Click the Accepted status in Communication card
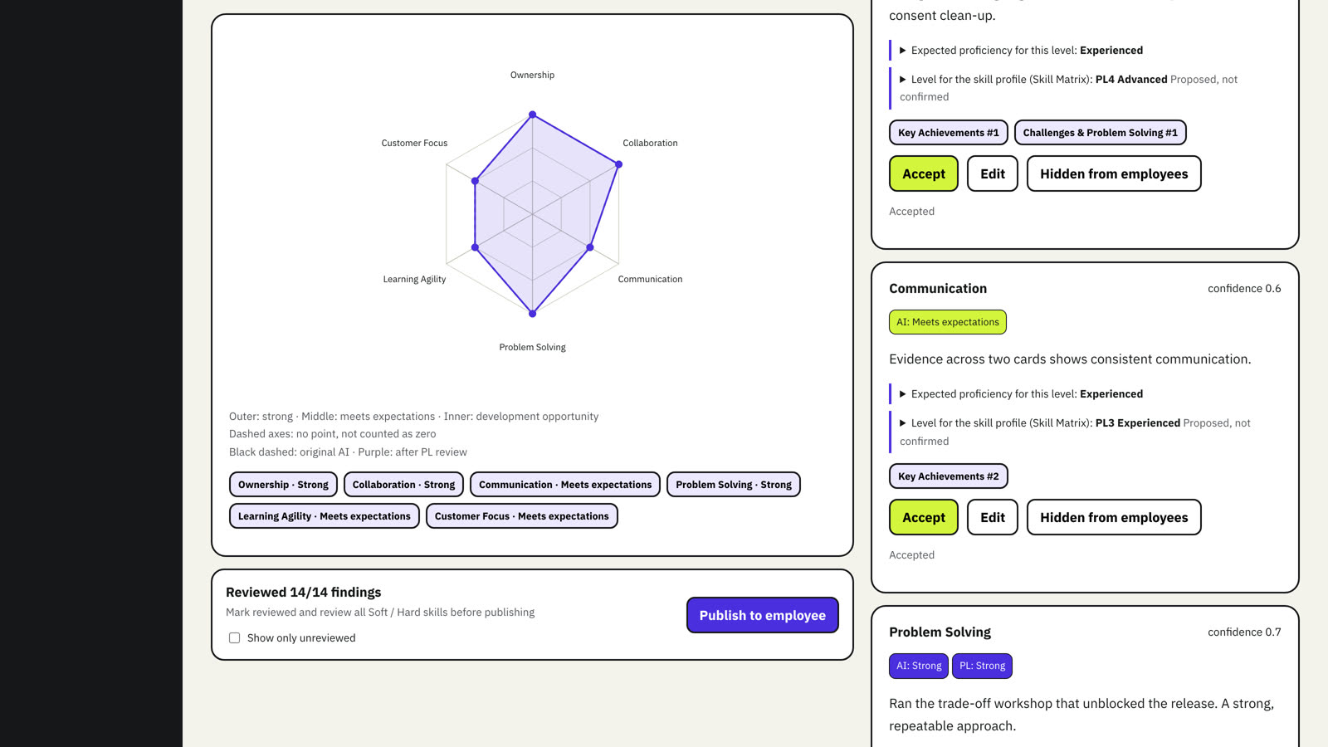The width and height of the screenshot is (1328, 747). point(912,555)
